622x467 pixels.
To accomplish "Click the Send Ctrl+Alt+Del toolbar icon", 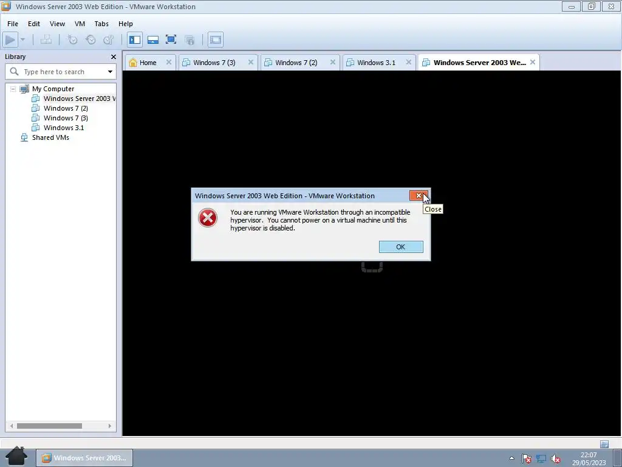I will [46, 40].
